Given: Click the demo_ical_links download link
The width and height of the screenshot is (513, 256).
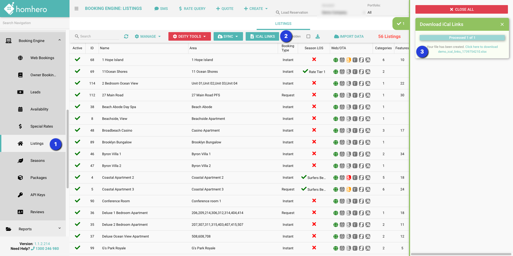Looking at the screenshot, I should 462,52.
